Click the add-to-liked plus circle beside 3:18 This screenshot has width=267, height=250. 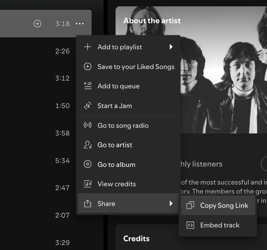(37, 24)
